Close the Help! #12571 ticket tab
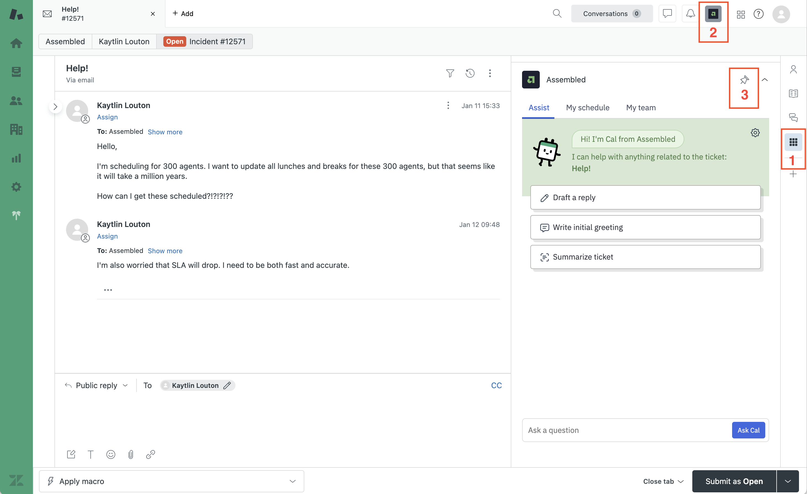This screenshot has width=807, height=494. point(153,14)
